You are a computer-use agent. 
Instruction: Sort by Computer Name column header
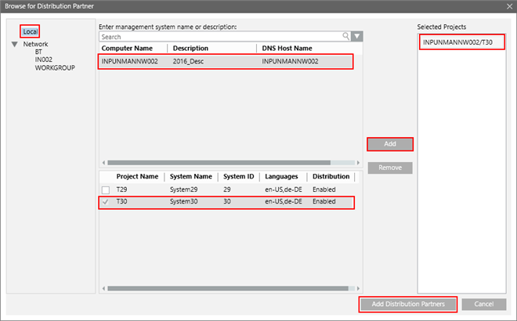tap(132, 49)
